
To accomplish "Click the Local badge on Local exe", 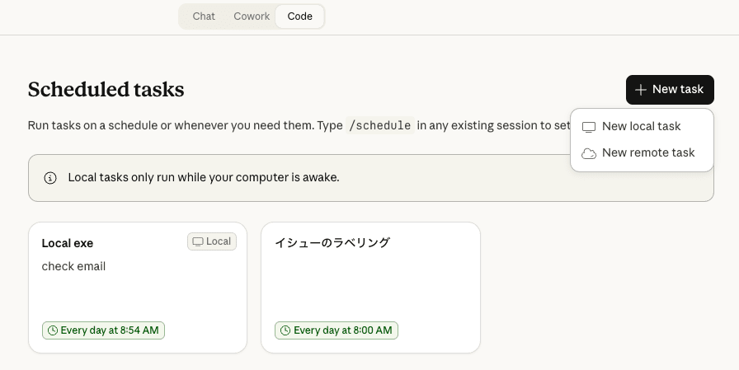I will pyautogui.click(x=212, y=241).
